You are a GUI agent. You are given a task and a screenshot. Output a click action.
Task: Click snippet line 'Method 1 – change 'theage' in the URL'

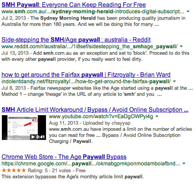(x=82, y=94)
